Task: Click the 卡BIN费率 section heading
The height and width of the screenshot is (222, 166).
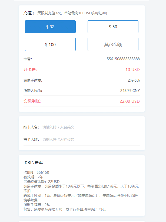Action: coord(33,163)
